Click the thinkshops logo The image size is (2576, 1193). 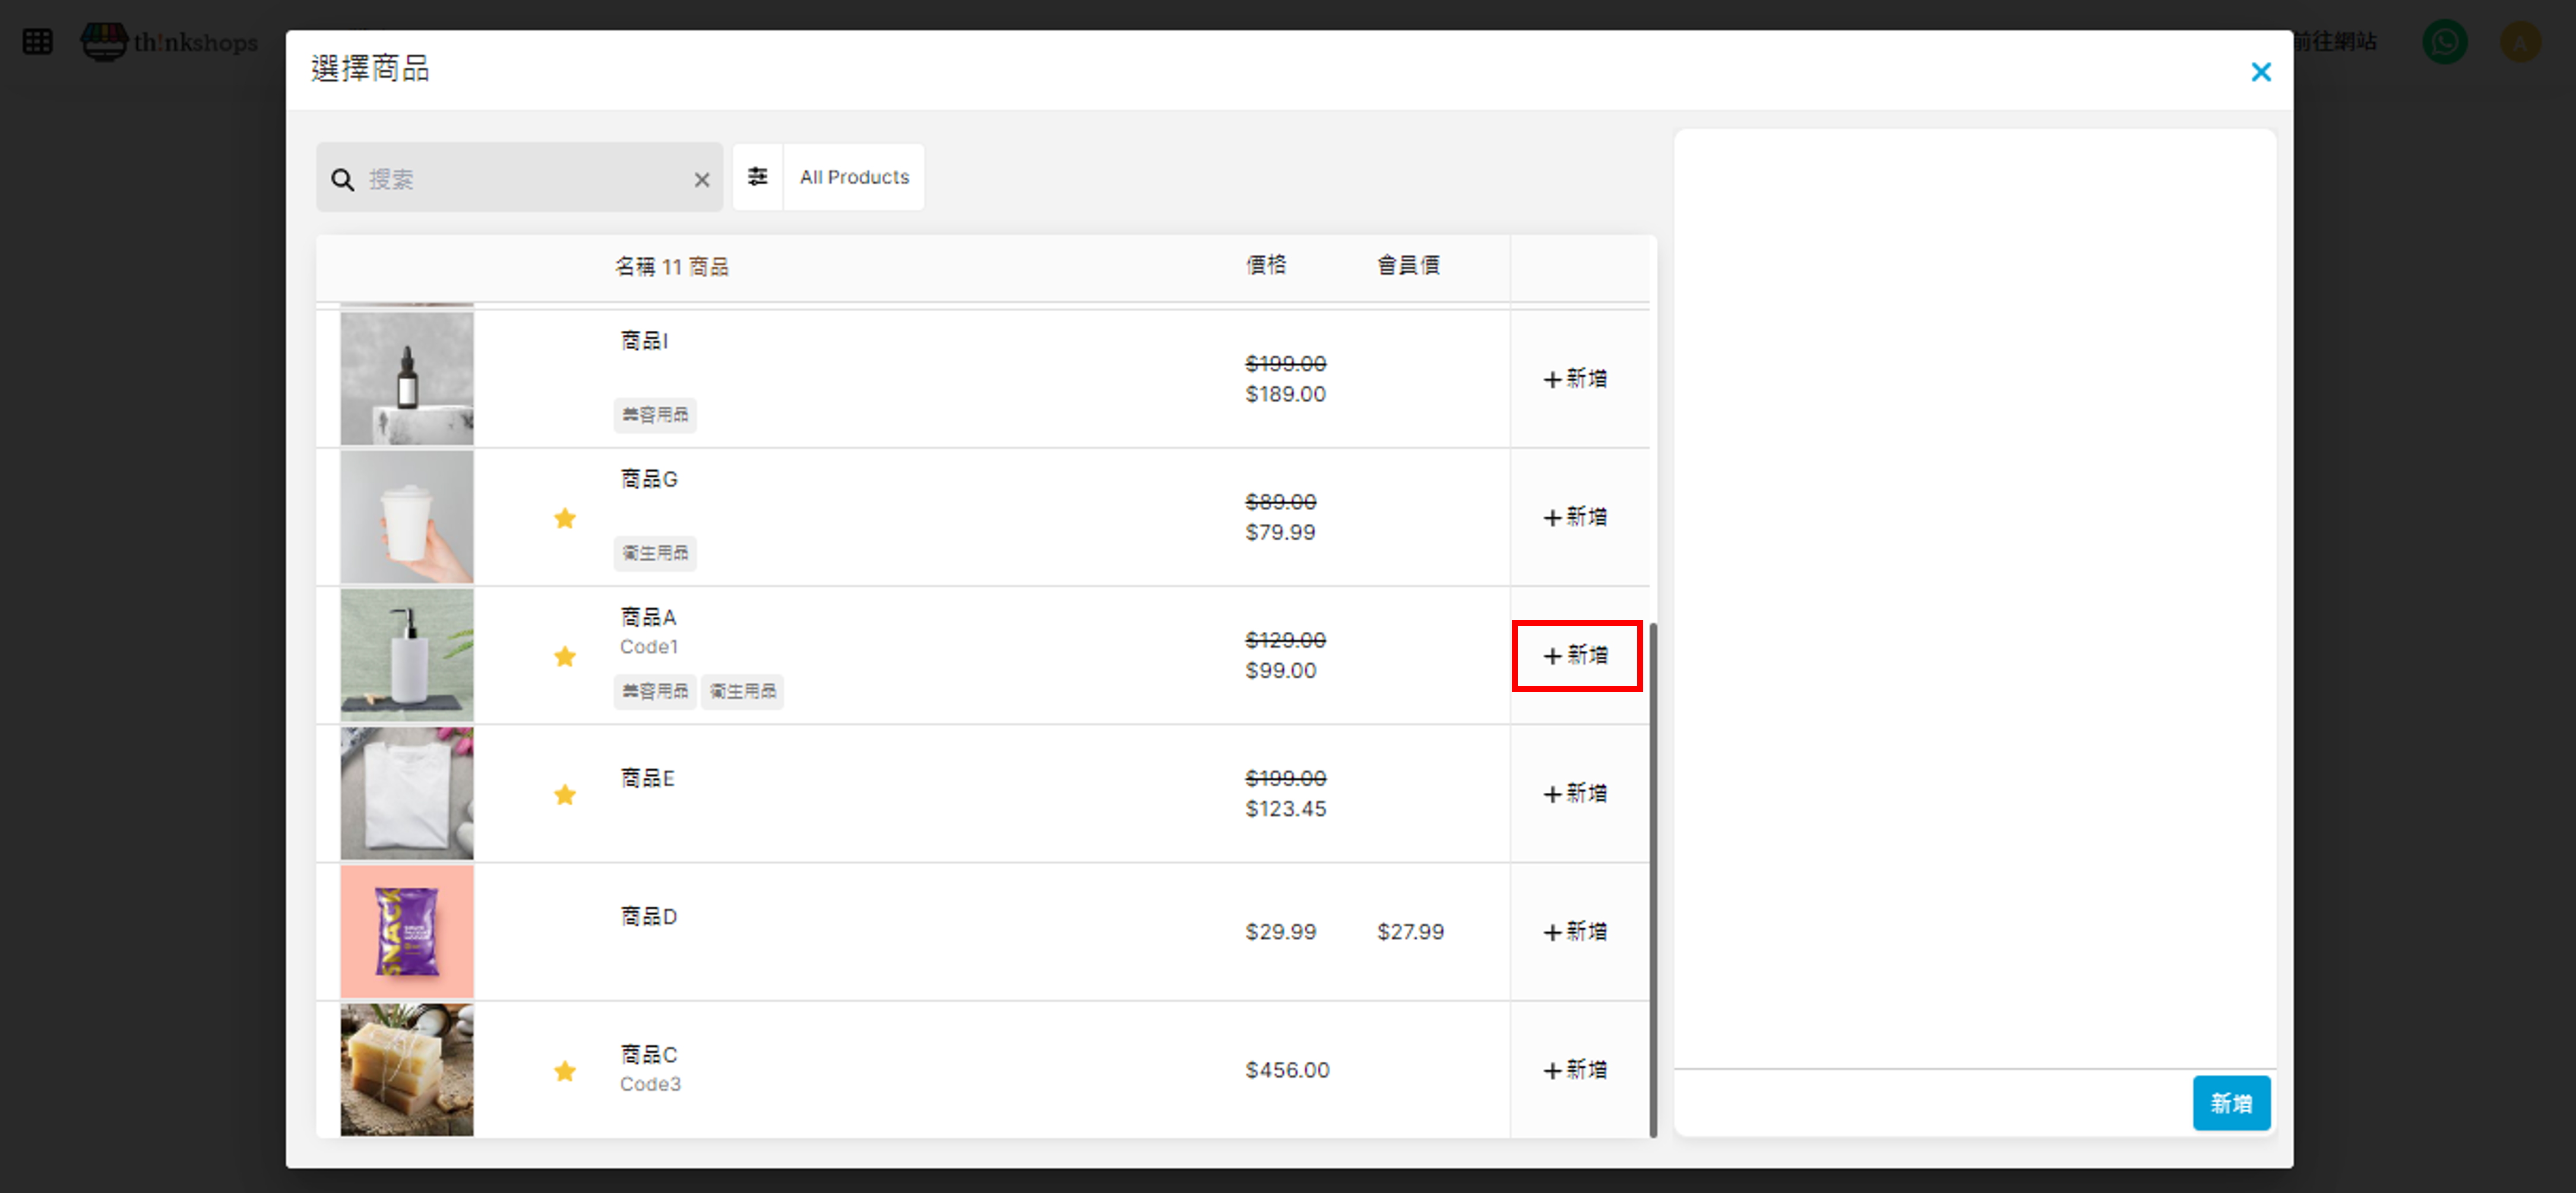(170, 42)
